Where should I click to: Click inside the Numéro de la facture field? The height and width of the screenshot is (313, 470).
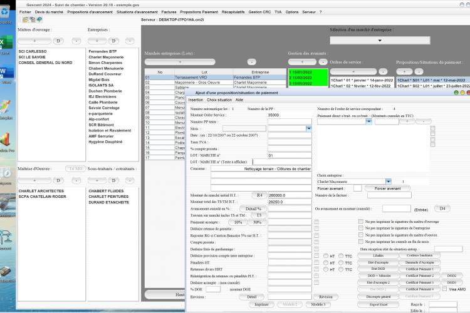coord(389,195)
